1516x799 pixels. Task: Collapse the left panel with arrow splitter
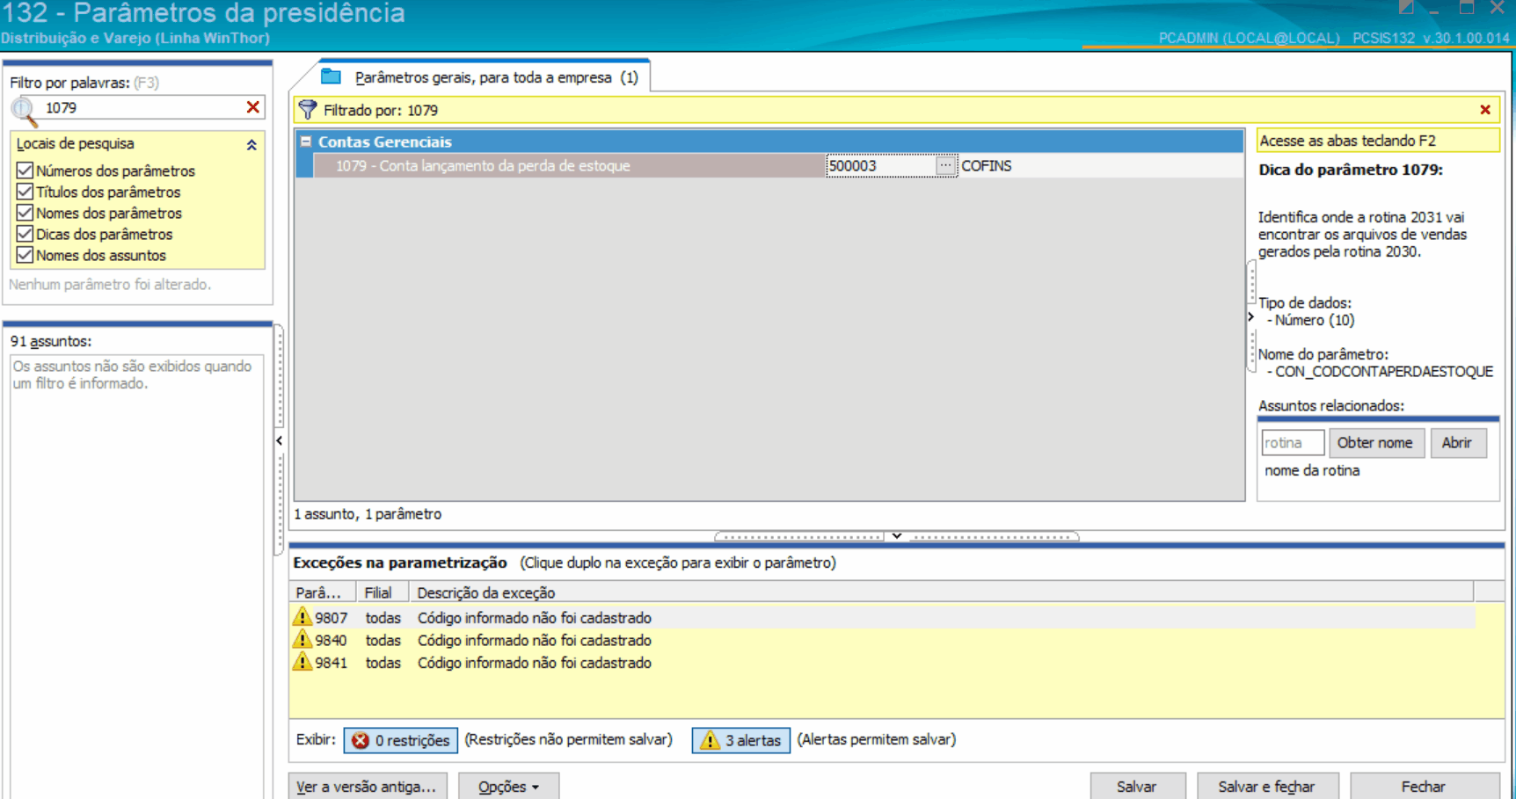[x=279, y=440]
